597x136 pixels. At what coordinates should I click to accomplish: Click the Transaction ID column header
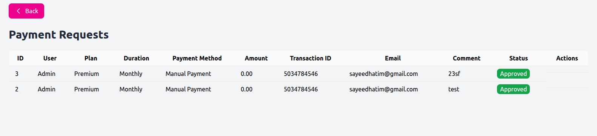(x=311, y=58)
